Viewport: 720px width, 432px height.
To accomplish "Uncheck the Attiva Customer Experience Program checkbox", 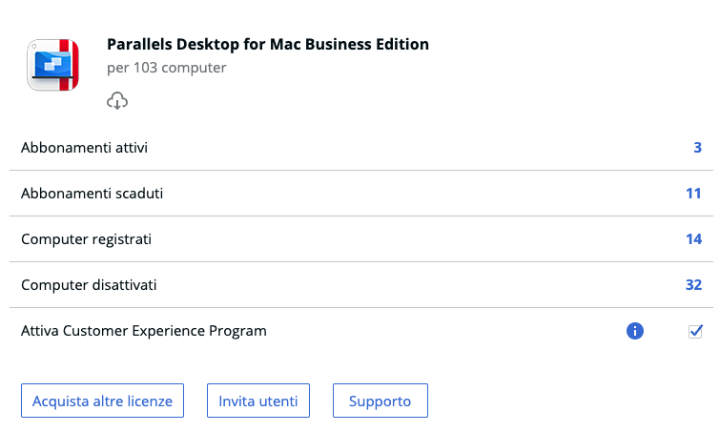I will point(695,331).
